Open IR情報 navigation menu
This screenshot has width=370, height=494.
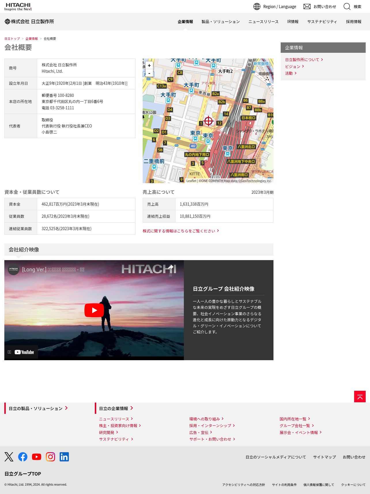click(x=293, y=22)
